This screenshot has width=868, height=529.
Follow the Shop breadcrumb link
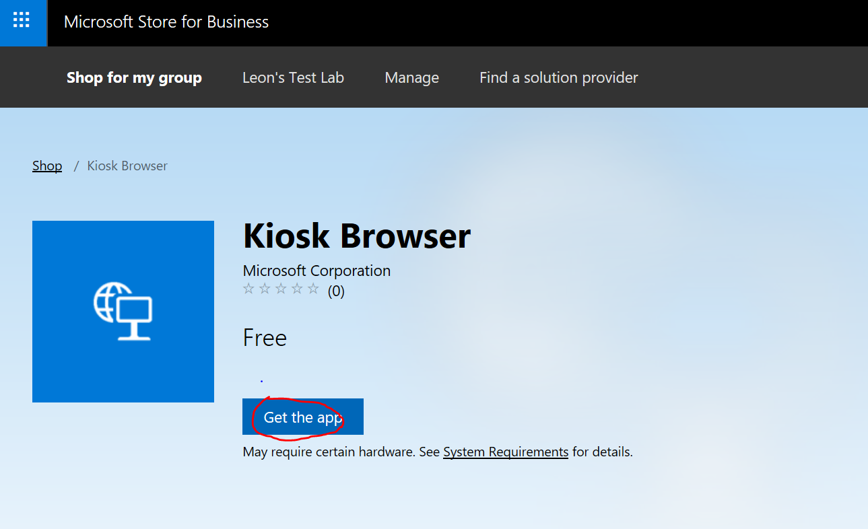click(x=47, y=166)
